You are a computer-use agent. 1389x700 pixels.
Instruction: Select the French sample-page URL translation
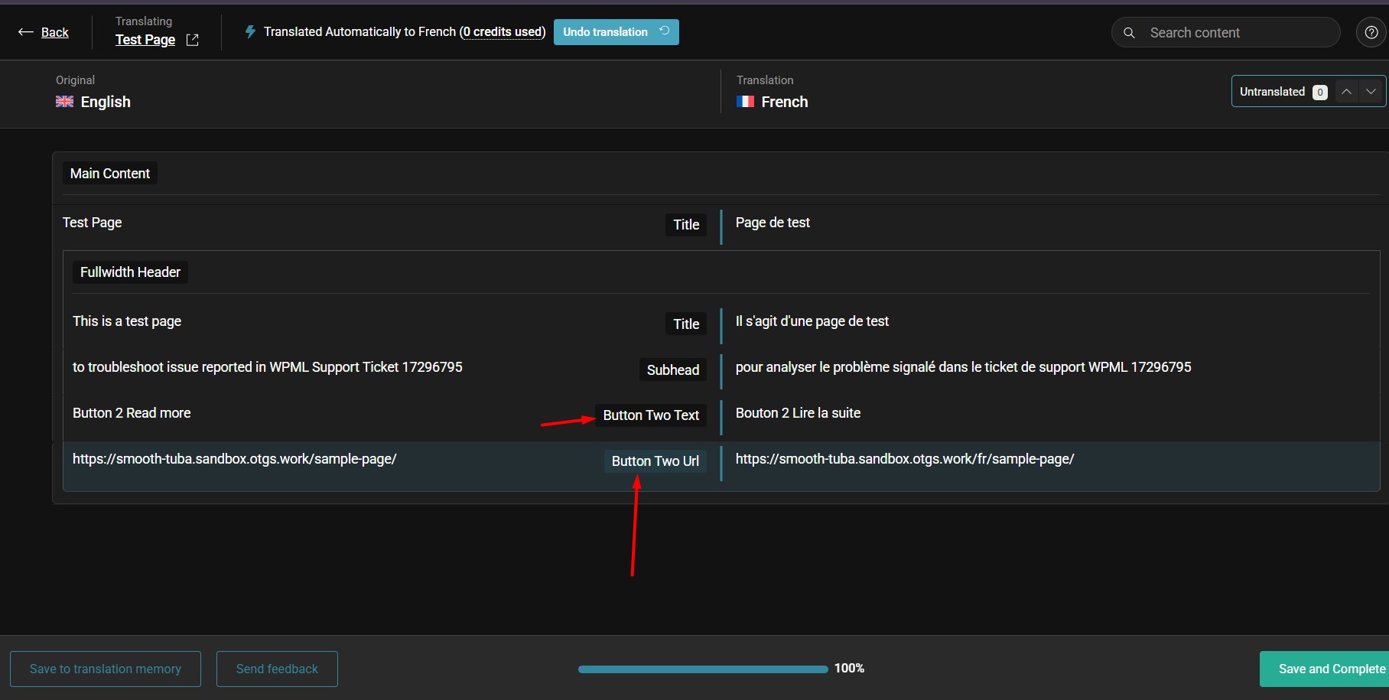point(904,459)
